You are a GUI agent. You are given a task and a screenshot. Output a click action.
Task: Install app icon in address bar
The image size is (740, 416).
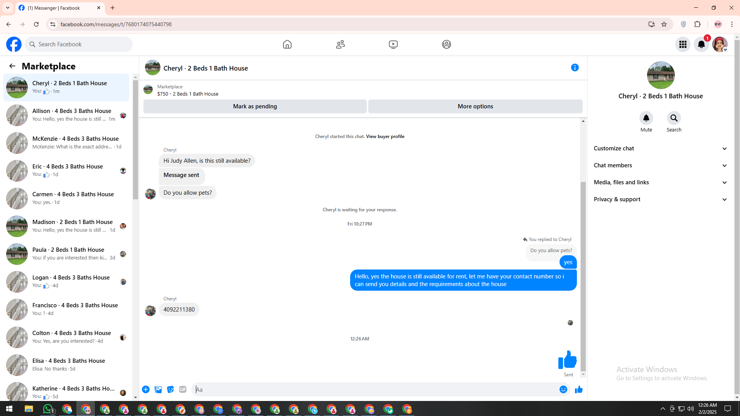(x=652, y=24)
